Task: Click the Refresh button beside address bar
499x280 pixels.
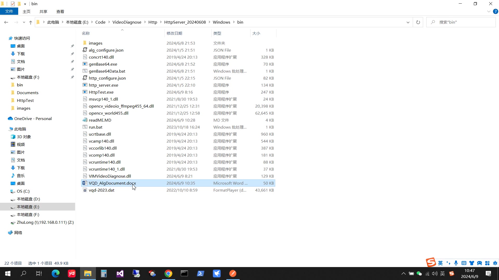Action: coord(418,22)
